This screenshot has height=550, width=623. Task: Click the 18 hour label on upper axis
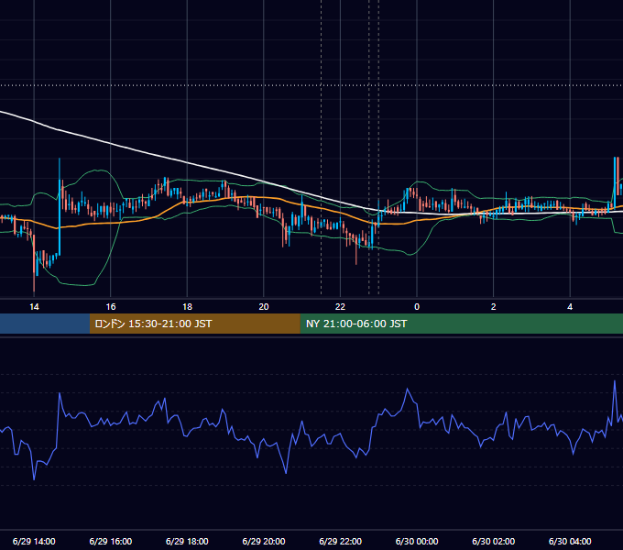coord(187,307)
